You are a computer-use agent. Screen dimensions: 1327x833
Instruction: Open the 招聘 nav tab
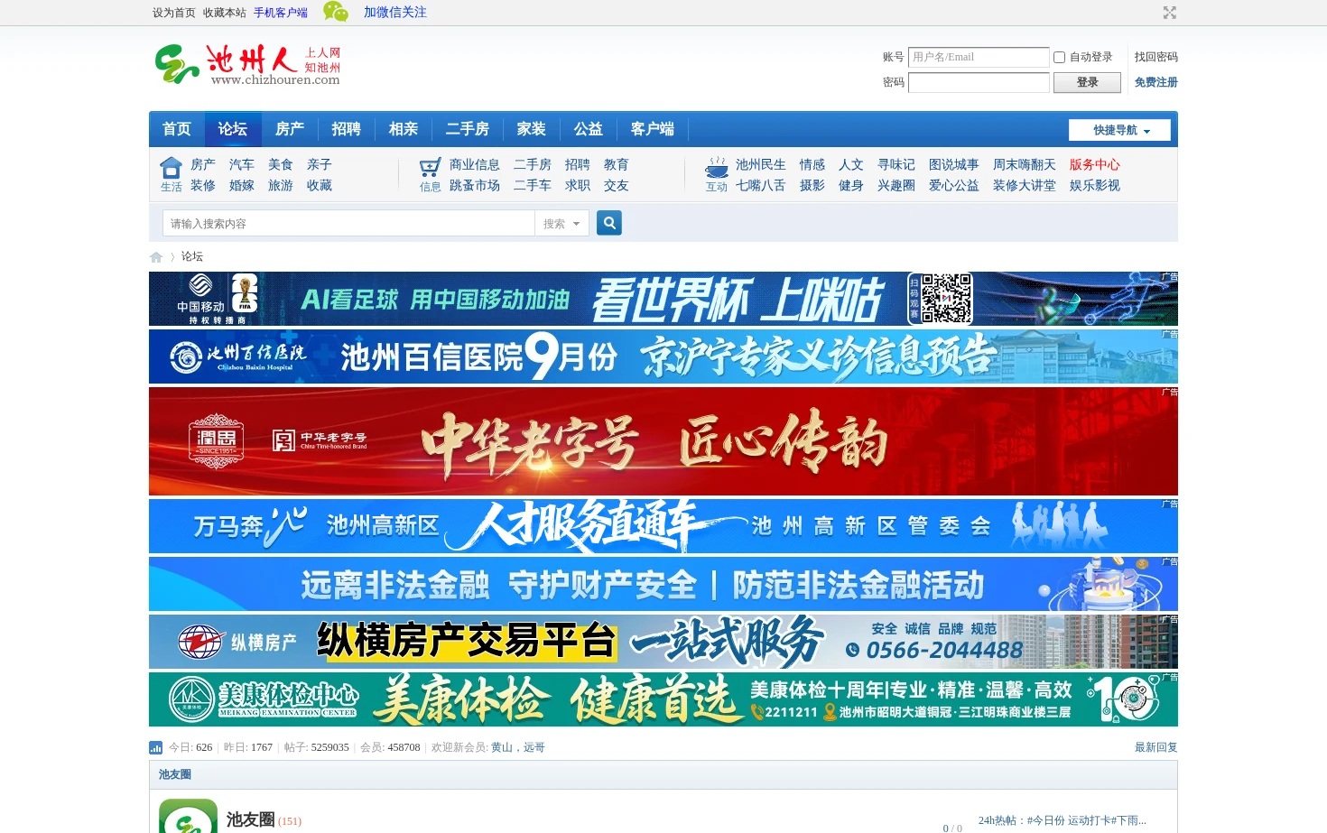[x=347, y=129]
